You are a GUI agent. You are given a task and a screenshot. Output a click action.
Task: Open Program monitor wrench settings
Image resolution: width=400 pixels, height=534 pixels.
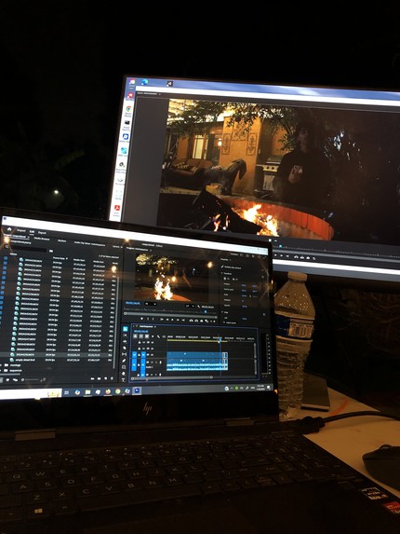click(198, 307)
